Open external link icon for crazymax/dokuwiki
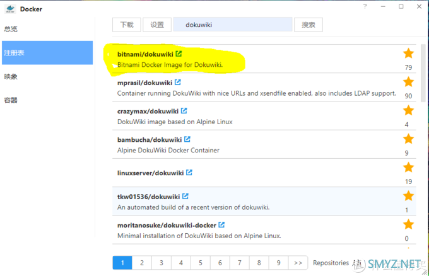Image resolution: width=429 pixels, height=276 pixels. (184, 111)
